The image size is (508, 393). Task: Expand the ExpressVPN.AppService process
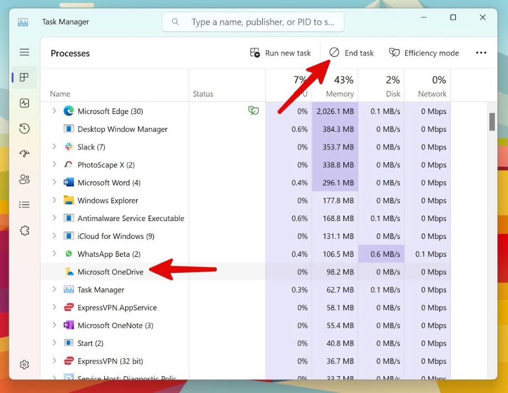[x=54, y=307]
